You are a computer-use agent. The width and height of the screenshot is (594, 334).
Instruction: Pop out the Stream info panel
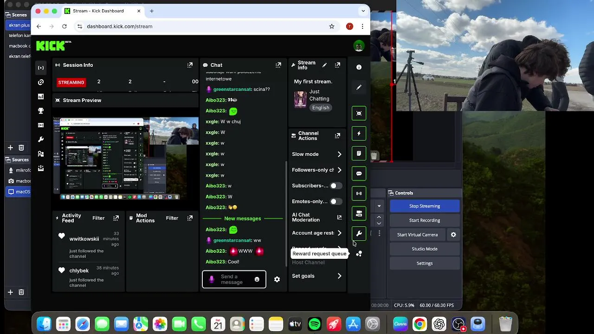(x=337, y=65)
